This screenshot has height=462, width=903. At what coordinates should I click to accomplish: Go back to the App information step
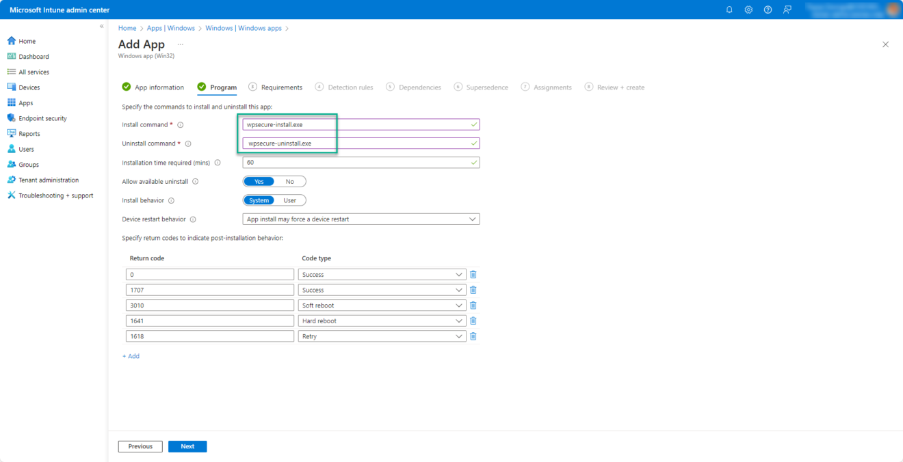(x=159, y=87)
